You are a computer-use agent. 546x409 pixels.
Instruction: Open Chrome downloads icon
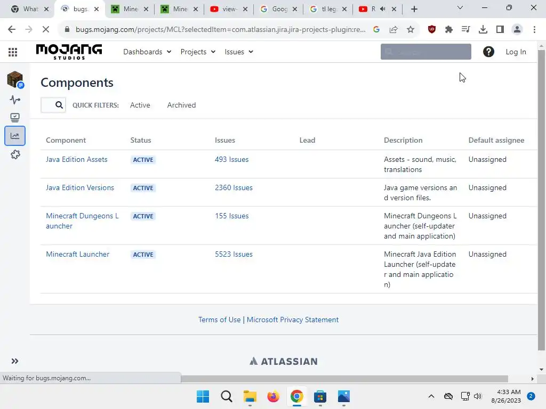tap(483, 29)
